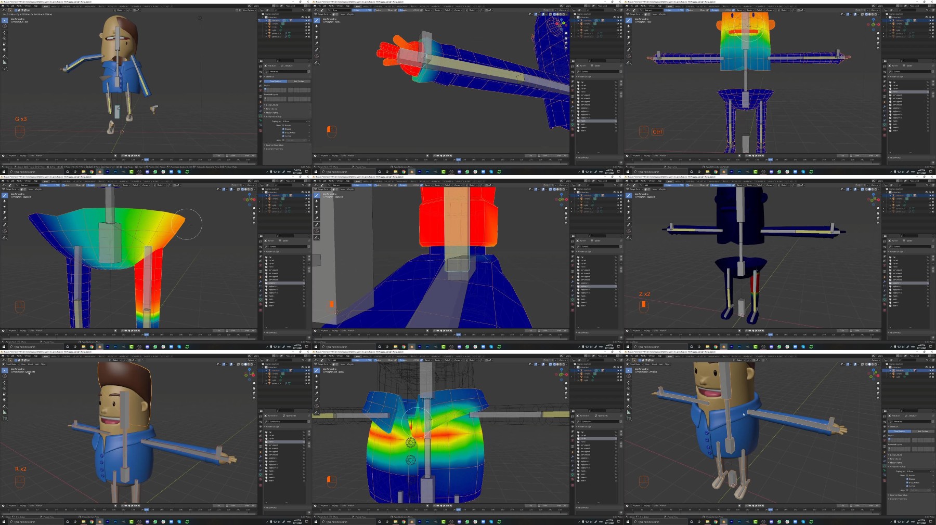936x525 pixels.
Task: Open Options button in final T-pose frame header
Action: 876,360
